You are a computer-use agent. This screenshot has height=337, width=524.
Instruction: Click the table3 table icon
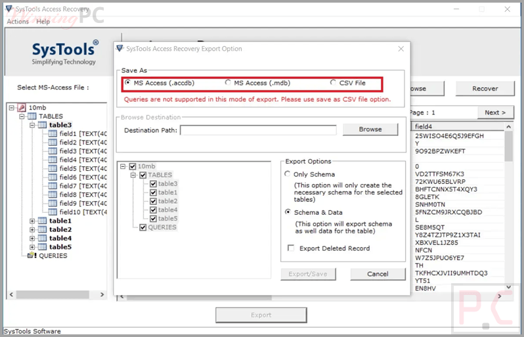43,125
